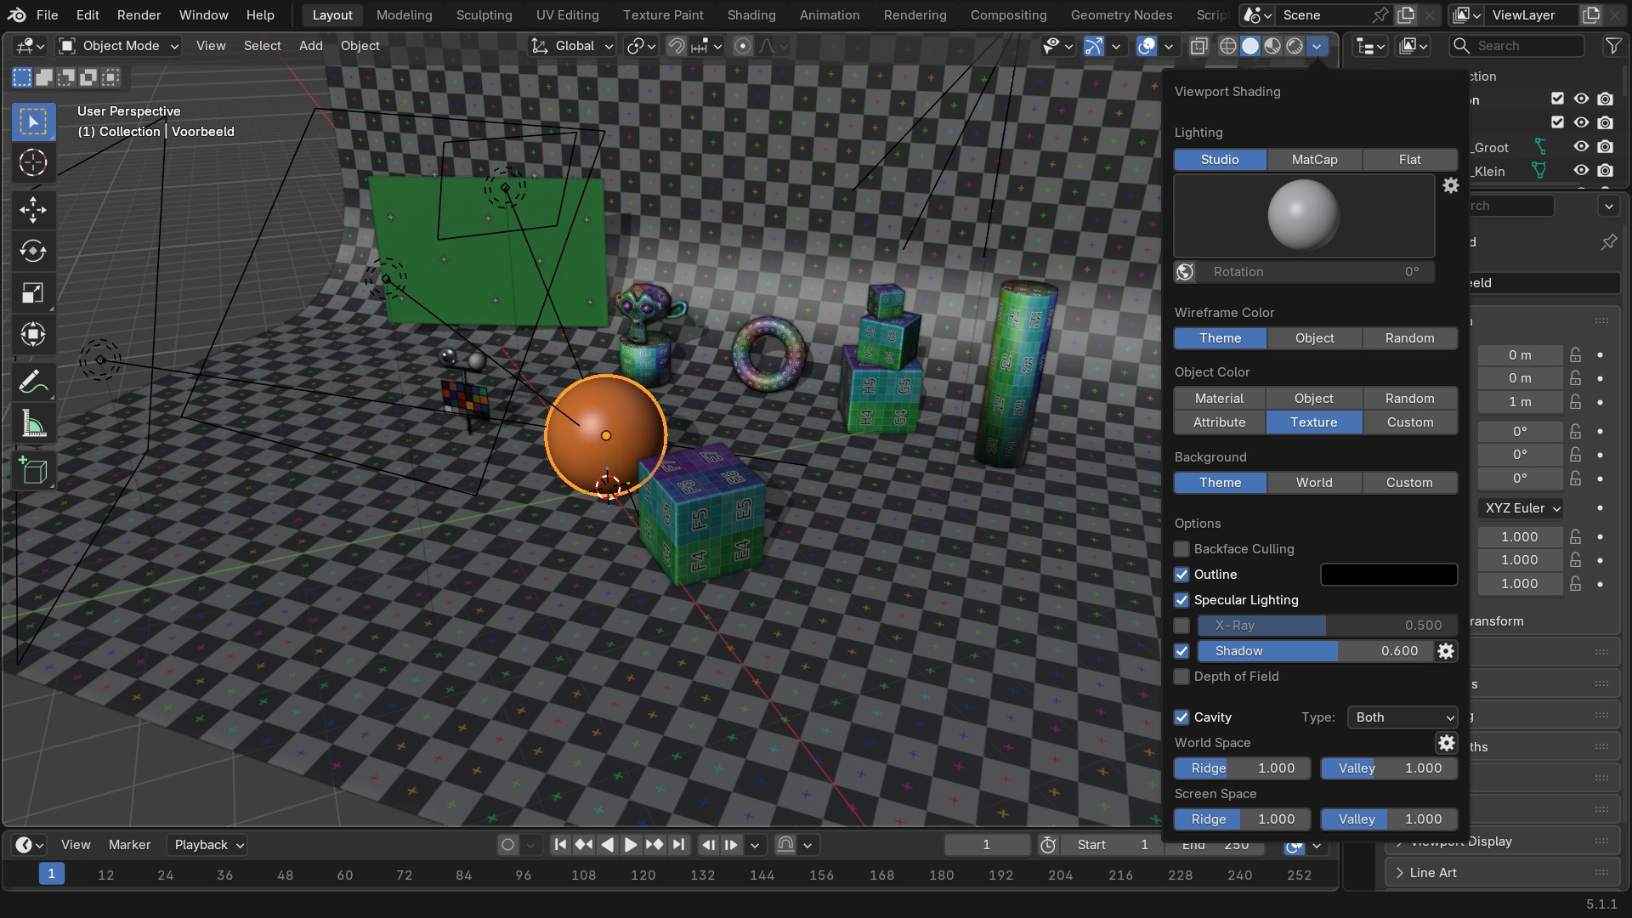Screen dimensions: 1632x918
Task: Open Shadow settings gear
Action: point(1446,651)
